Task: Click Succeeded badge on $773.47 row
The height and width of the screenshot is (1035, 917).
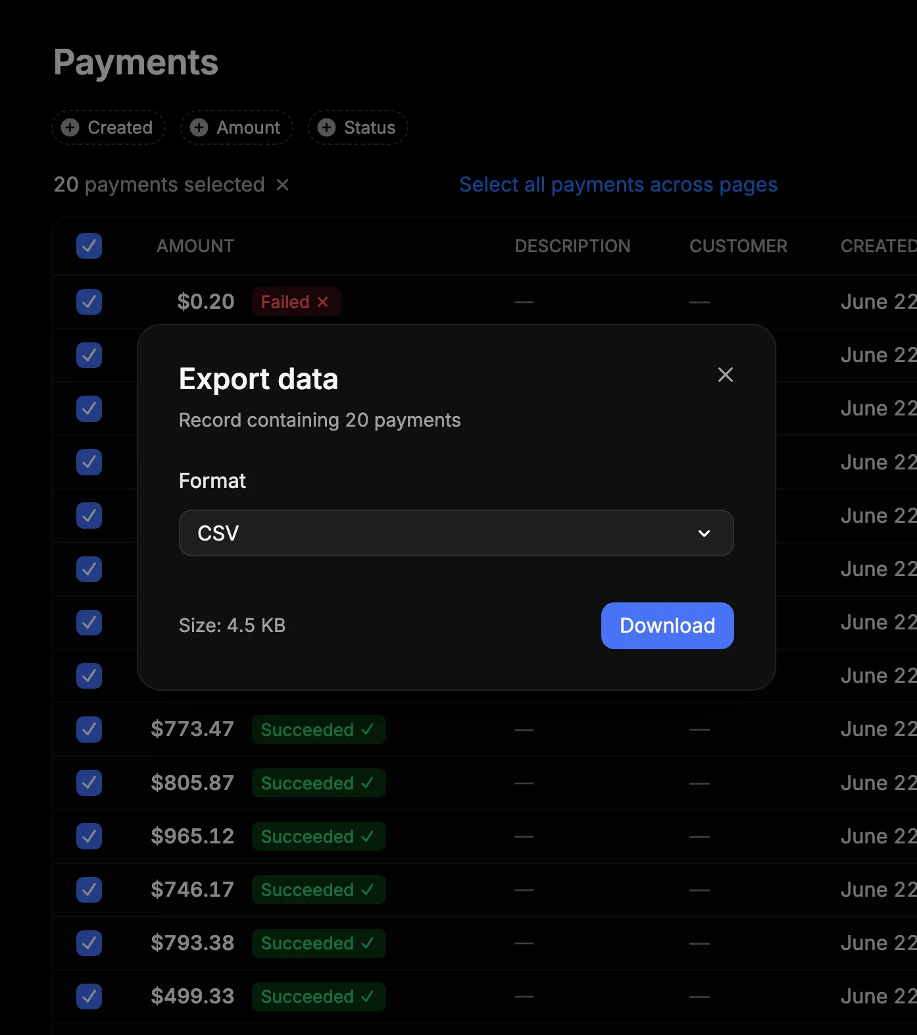Action: click(318, 730)
